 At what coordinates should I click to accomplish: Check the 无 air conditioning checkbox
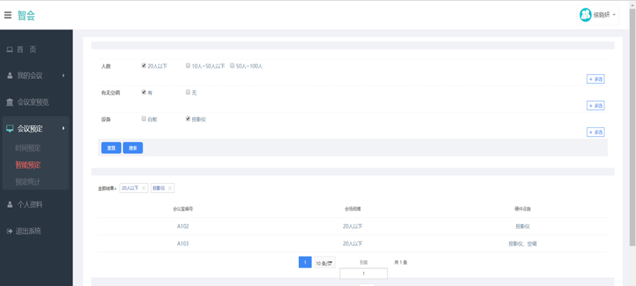coord(188,92)
